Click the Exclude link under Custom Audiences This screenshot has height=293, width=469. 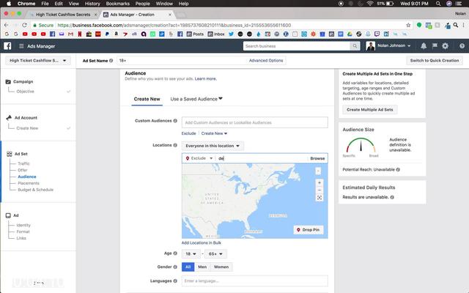tap(189, 133)
